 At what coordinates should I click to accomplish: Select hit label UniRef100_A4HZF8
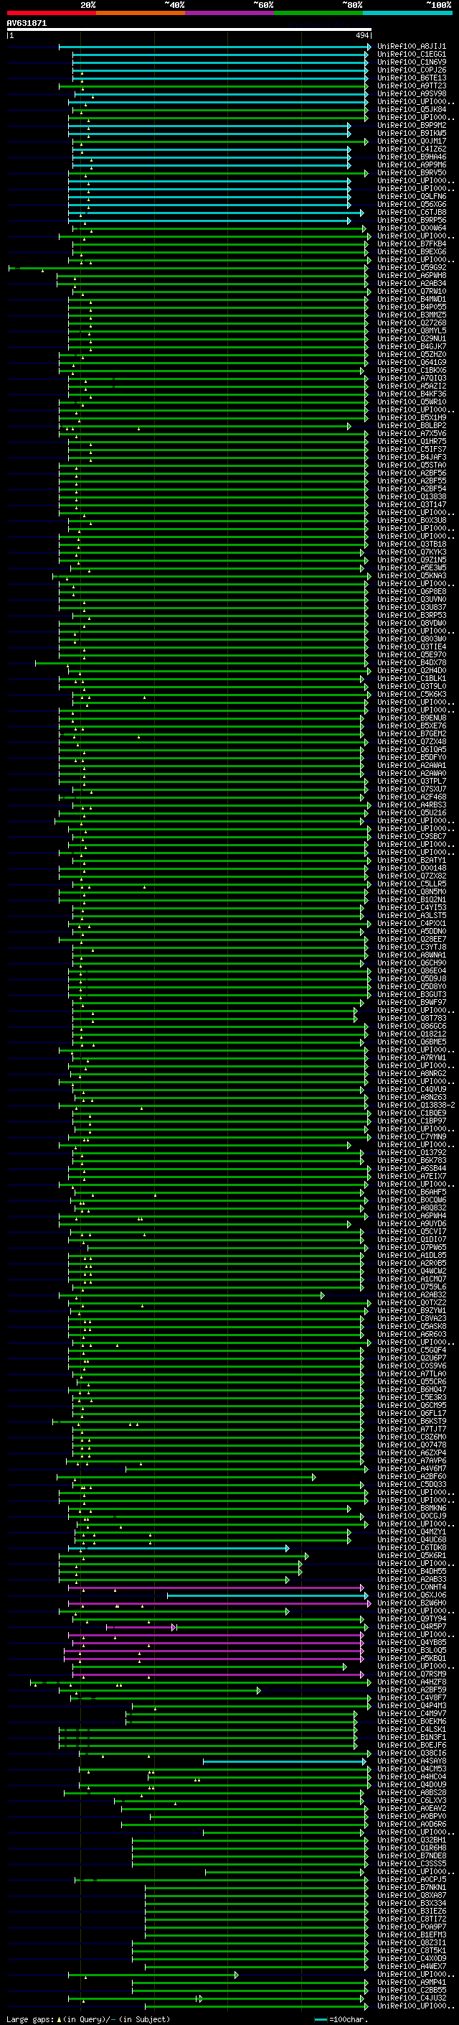(411, 1682)
